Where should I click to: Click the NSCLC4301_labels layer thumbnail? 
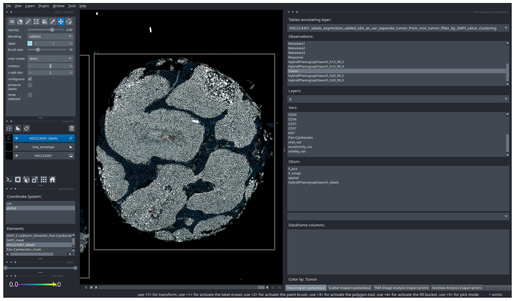9,139
